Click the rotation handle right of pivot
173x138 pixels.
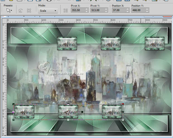coord(82,112)
